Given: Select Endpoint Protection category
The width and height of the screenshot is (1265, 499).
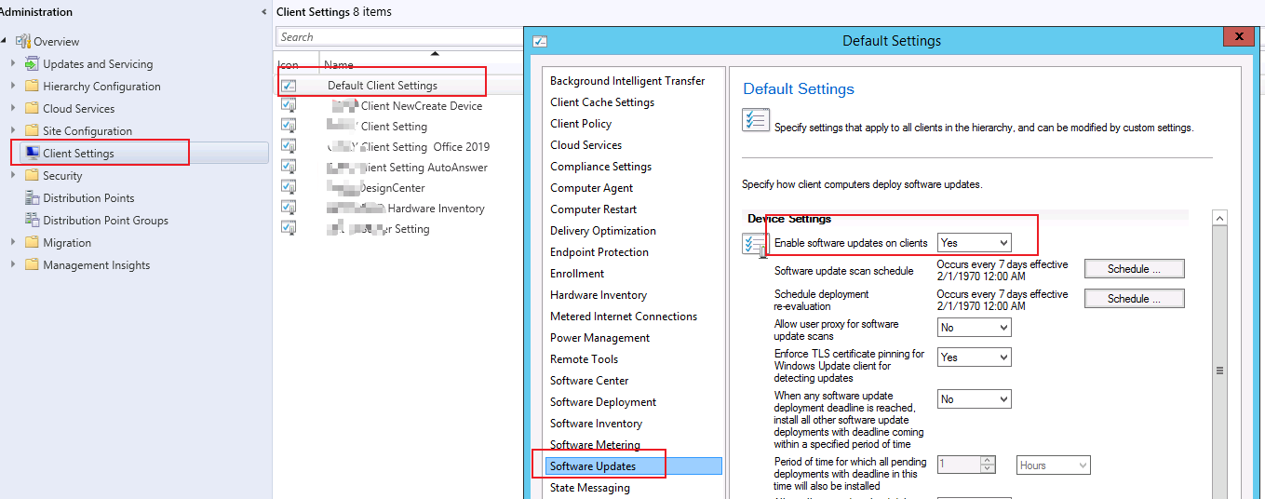Looking at the screenshot, I should [599, 252].
